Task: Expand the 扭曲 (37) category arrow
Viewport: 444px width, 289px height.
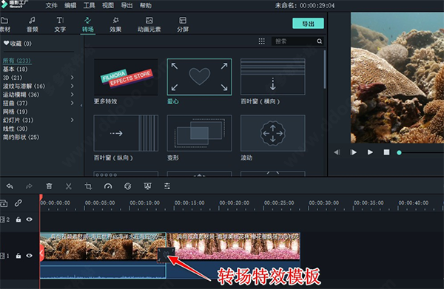Action: (72, 103)
